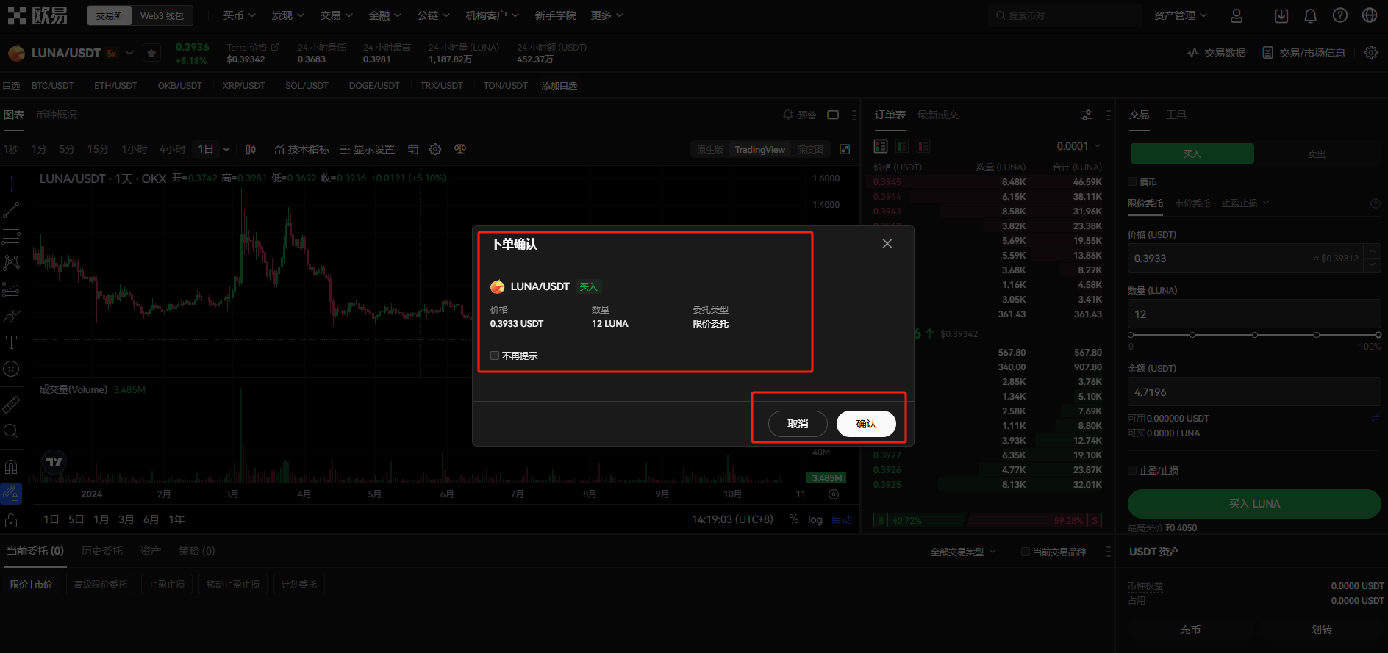Open the 历史委托 tab
The image size is (1388, 653).
(102, 551)
